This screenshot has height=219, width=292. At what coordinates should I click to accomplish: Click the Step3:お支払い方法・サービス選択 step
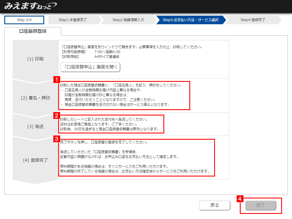[190, 20]
